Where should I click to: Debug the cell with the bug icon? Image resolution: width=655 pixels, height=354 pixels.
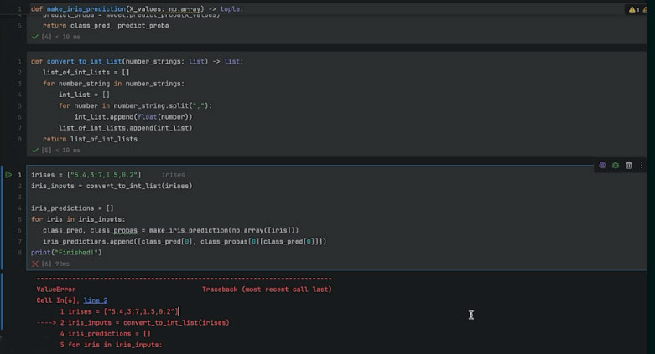tap(616, 166)
